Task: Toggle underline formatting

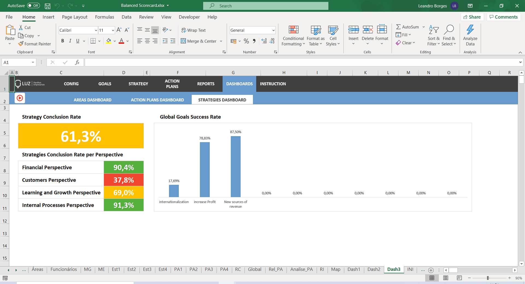Action: click(77, 41)
